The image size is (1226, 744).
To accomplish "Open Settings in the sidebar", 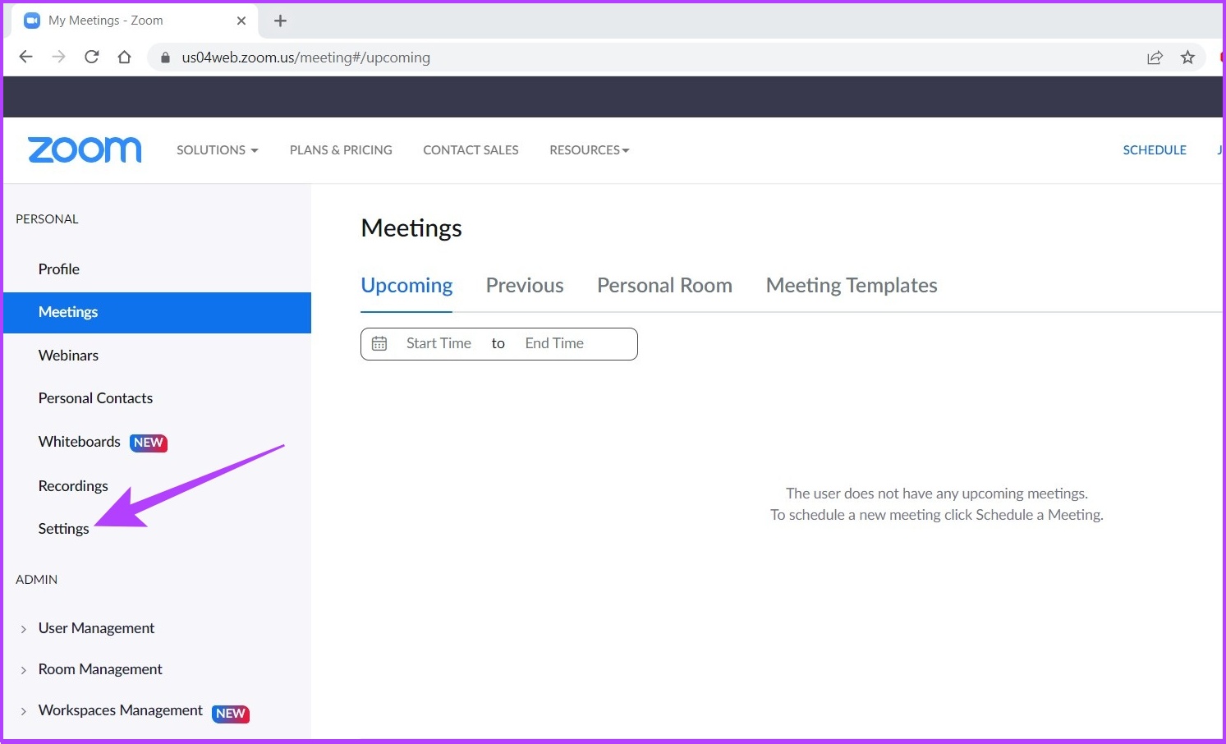I will [x=63, y=529].
